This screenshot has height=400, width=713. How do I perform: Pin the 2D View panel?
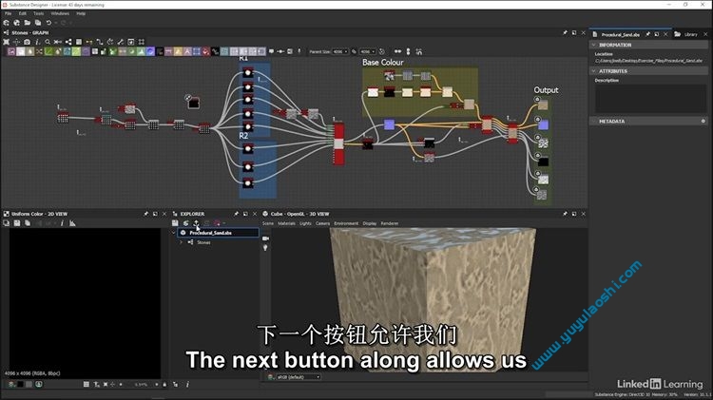pyautogui.click(x=146, y=214)
